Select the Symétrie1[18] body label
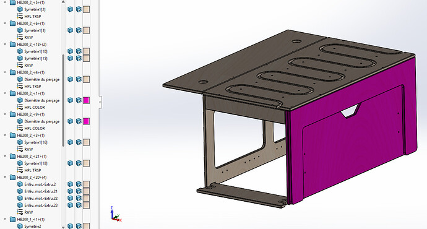The height and width of the screenshot is (229, 427). (36, 163)
